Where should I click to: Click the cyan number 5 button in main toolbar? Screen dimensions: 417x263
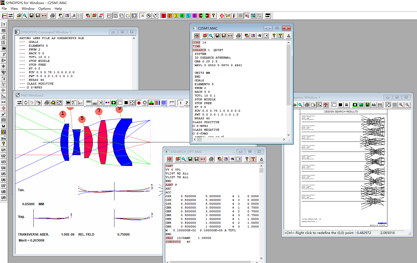188,16
